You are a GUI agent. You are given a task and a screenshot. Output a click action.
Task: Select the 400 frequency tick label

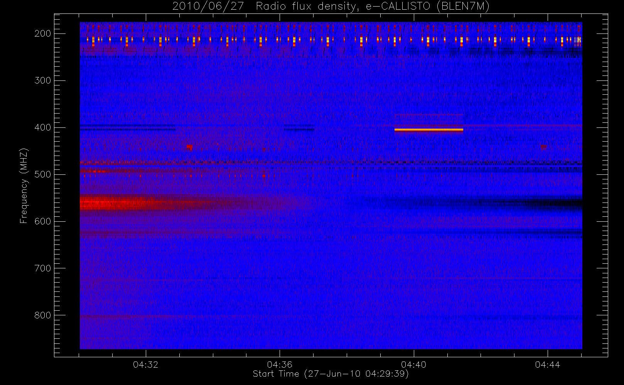43,127
